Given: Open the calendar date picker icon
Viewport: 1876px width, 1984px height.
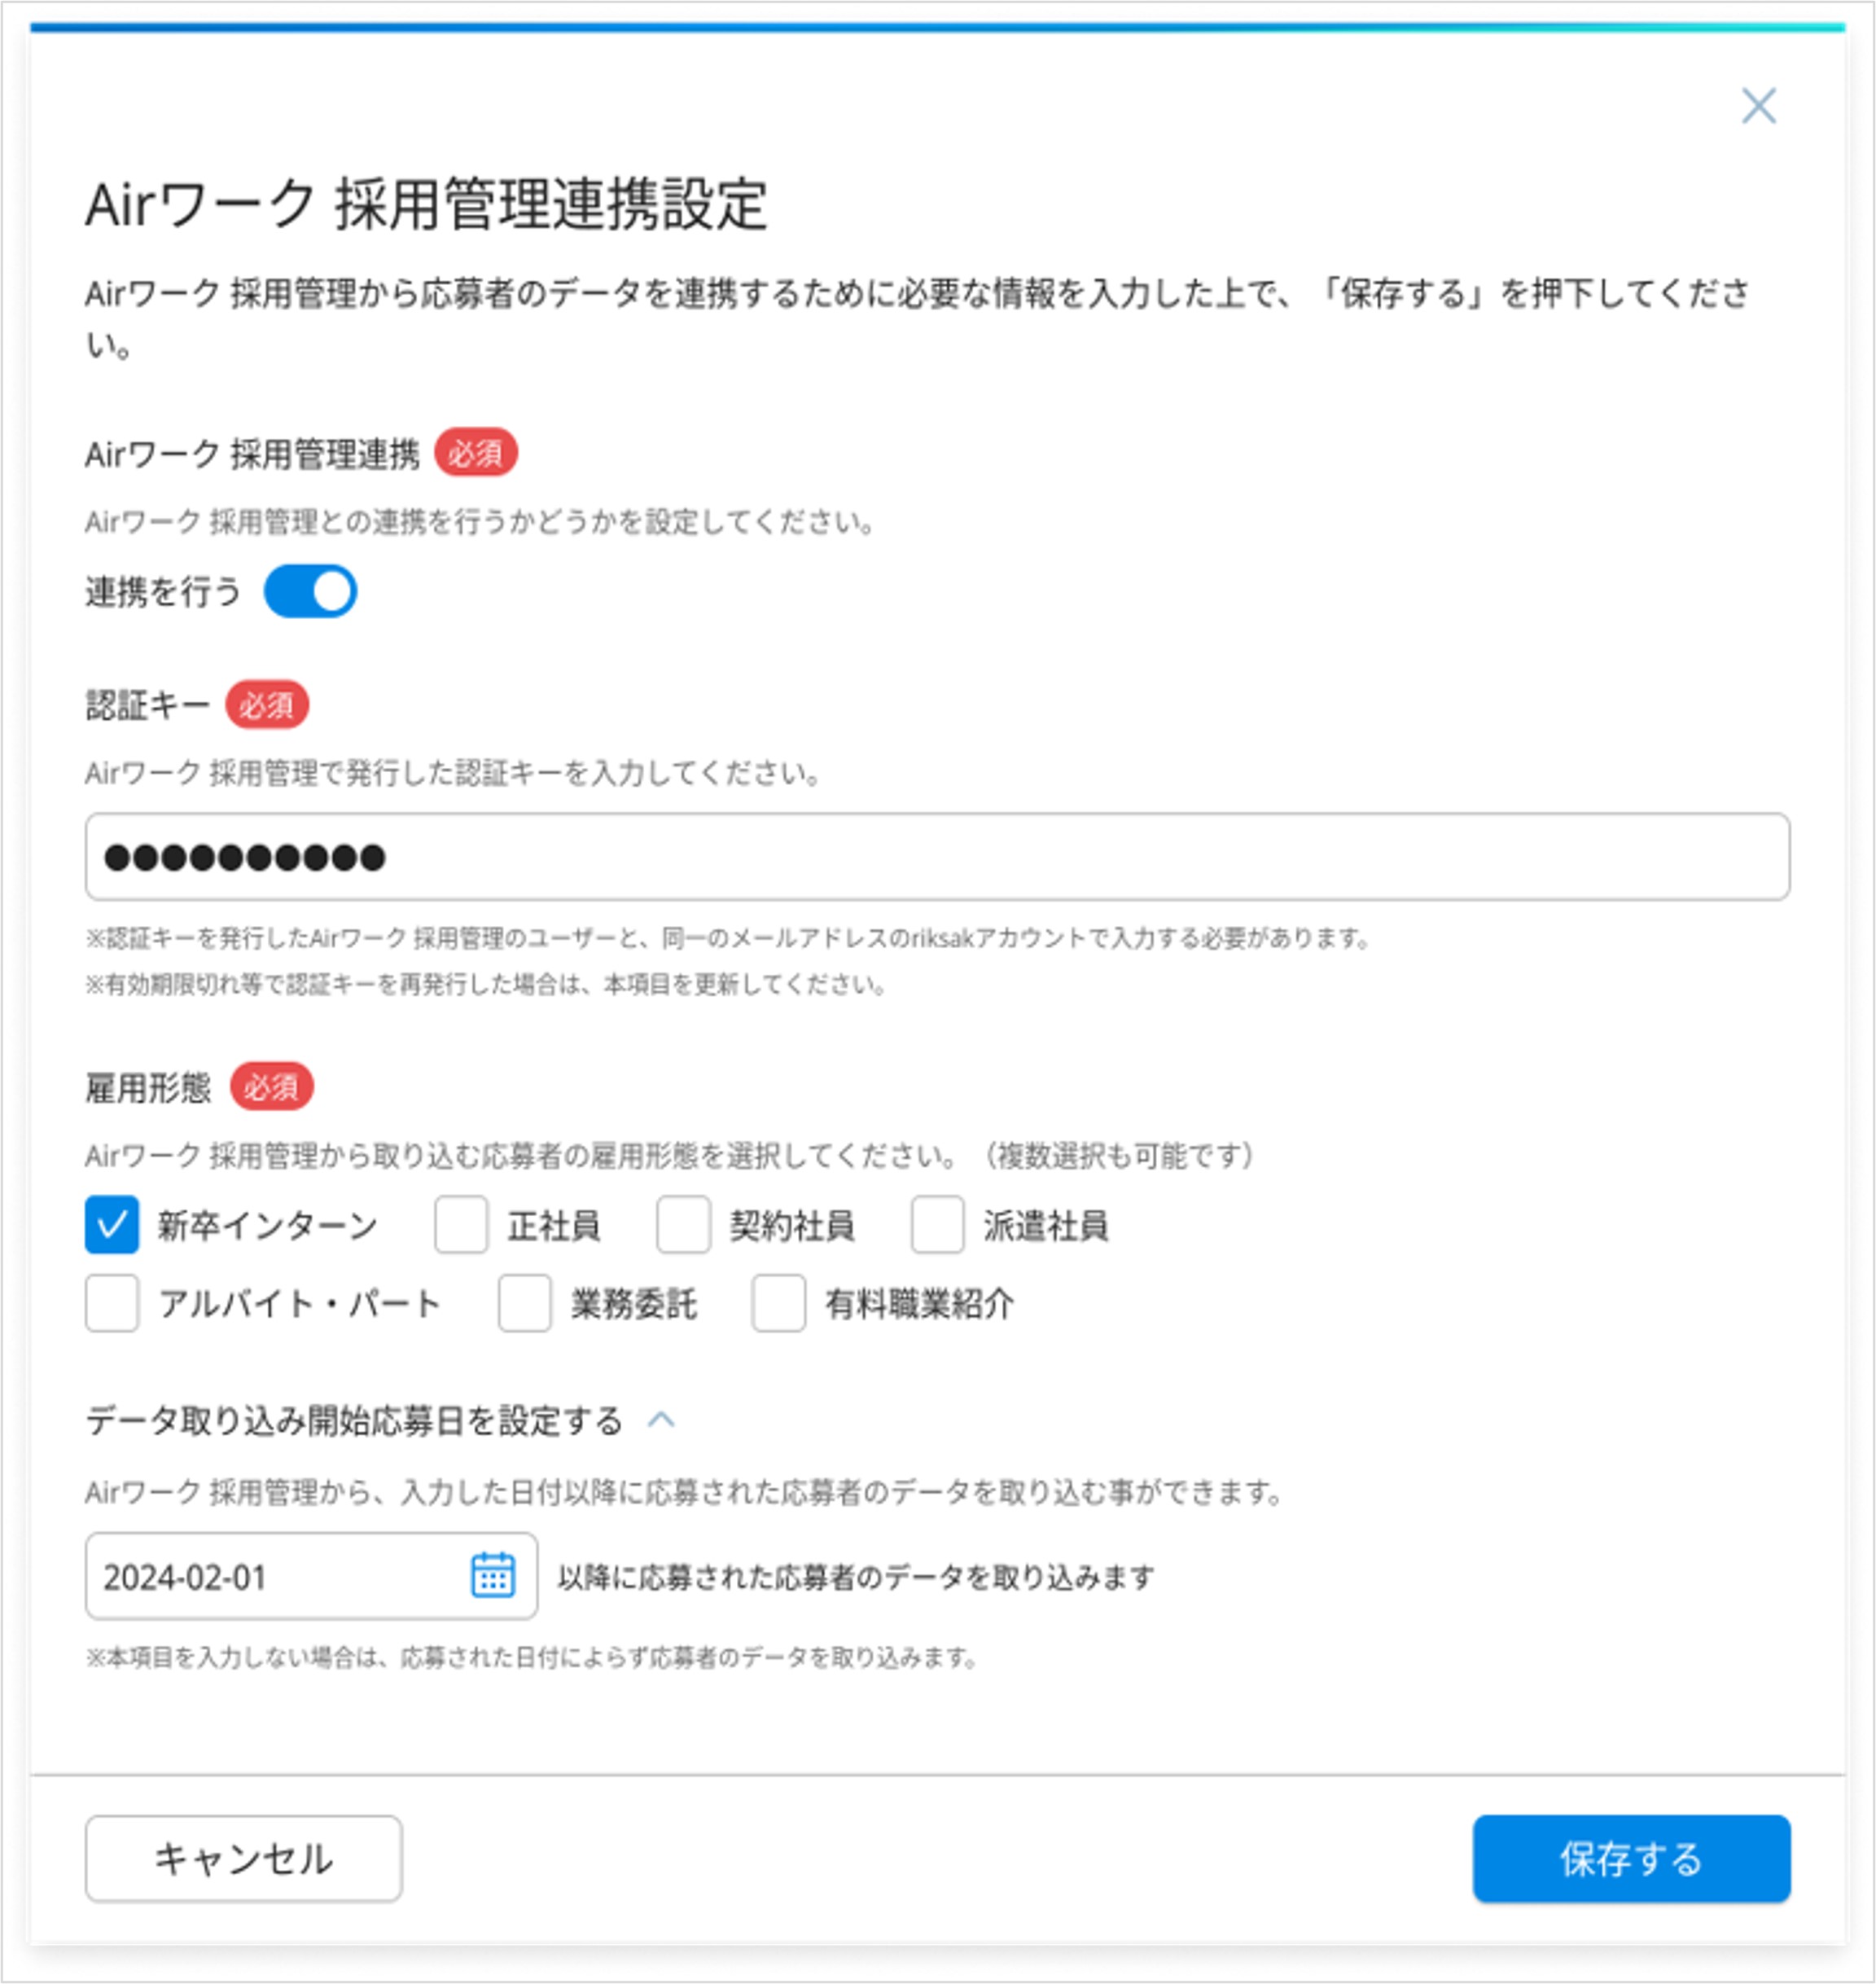Looking at the screenshot, I should pyautogui.click(x=492, y=1576).
